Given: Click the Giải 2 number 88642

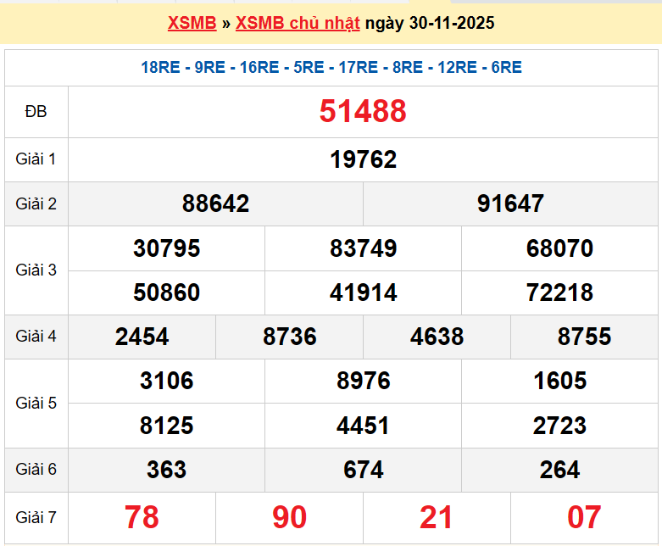Looking at the screenshot, I should click(215, 203).
